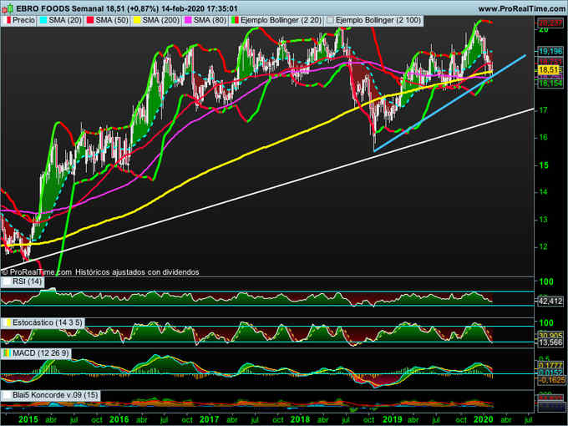The height and width of the screenshot is (426, 568).
Task: Click the yellow SMA (200) color swatch
Action: pos(137,21)
